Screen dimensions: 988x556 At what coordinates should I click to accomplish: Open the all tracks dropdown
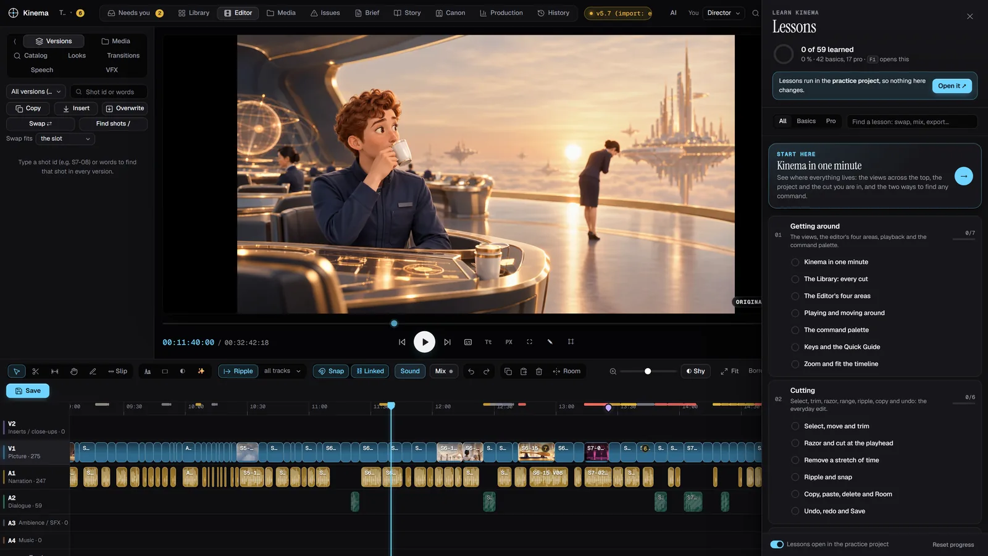click(x=283, y=371)
